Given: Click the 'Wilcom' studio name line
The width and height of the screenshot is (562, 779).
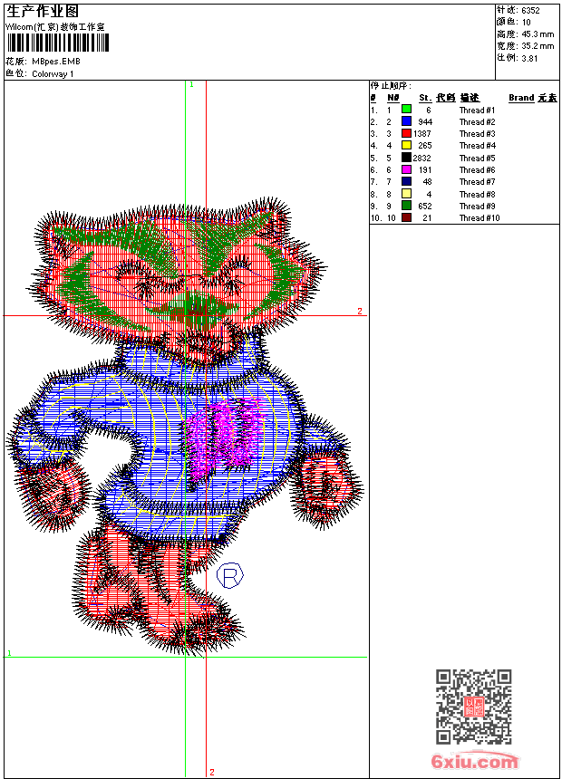Looking at the screenshot, I should 55,27.
